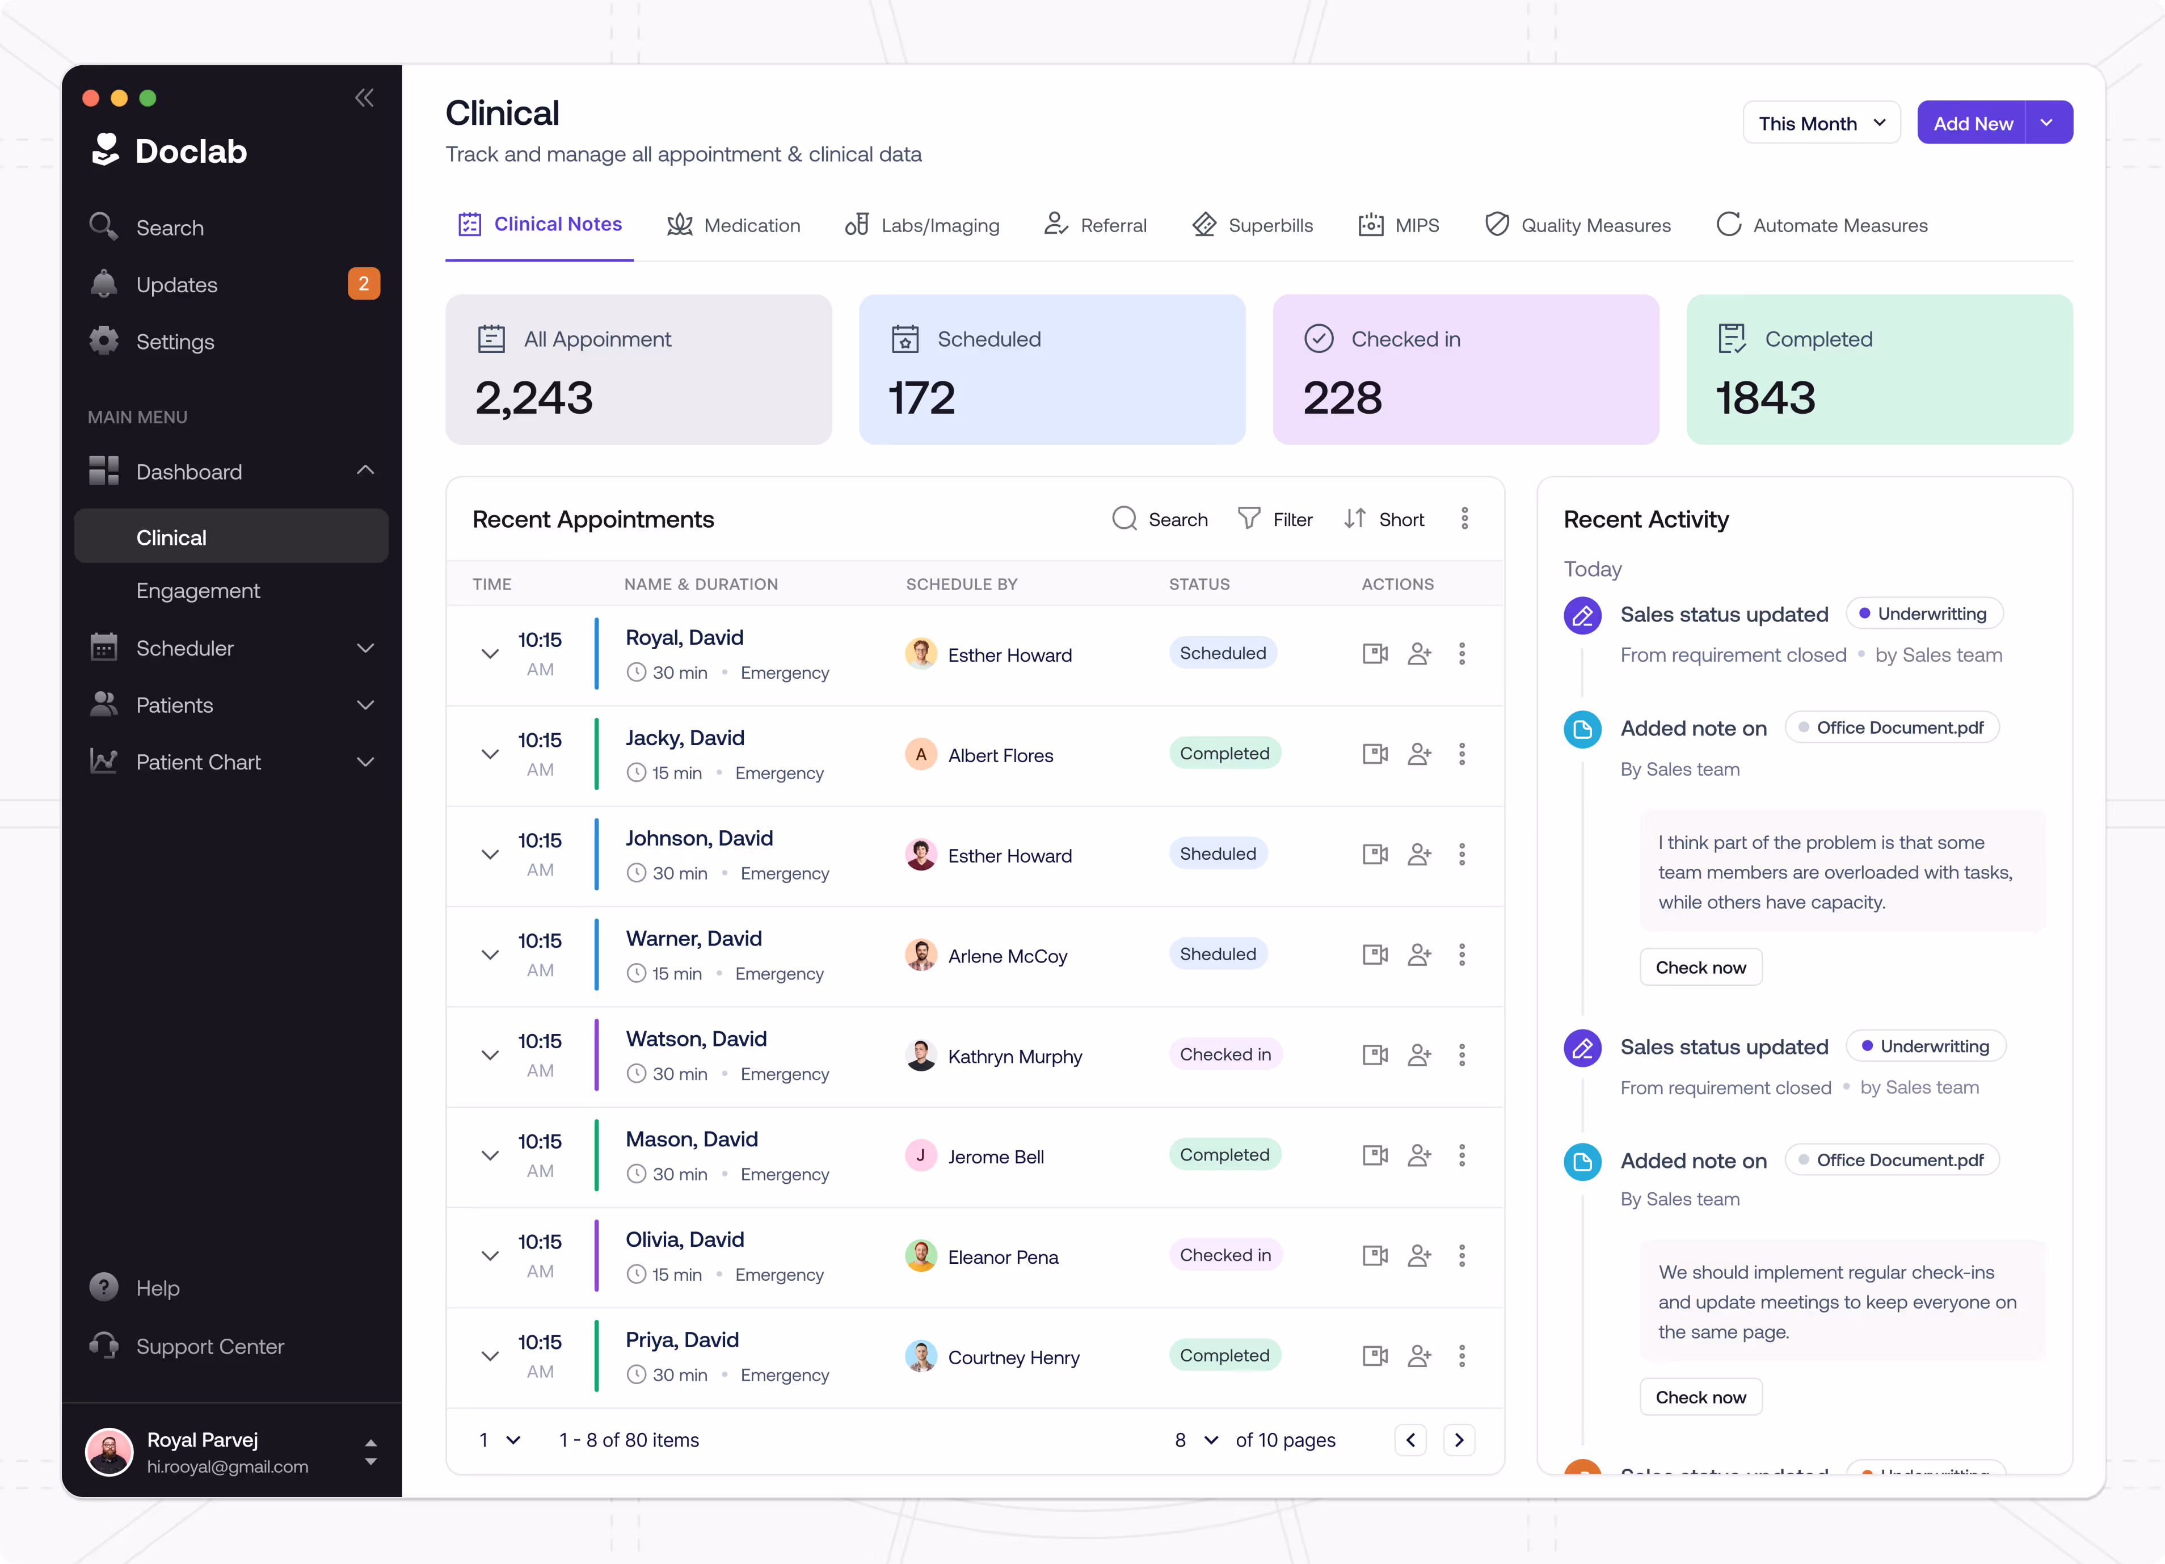Open items-per-page dropdown showing 8
The image size is (2165, 1564).
click(1196, 1440)
